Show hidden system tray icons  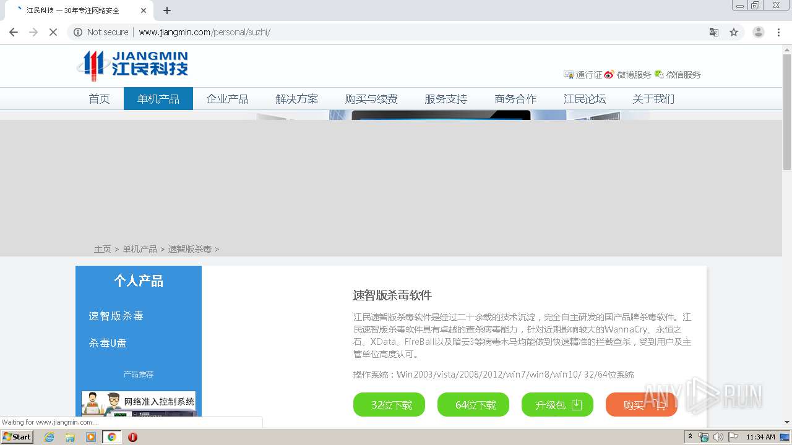coord(690,437)
